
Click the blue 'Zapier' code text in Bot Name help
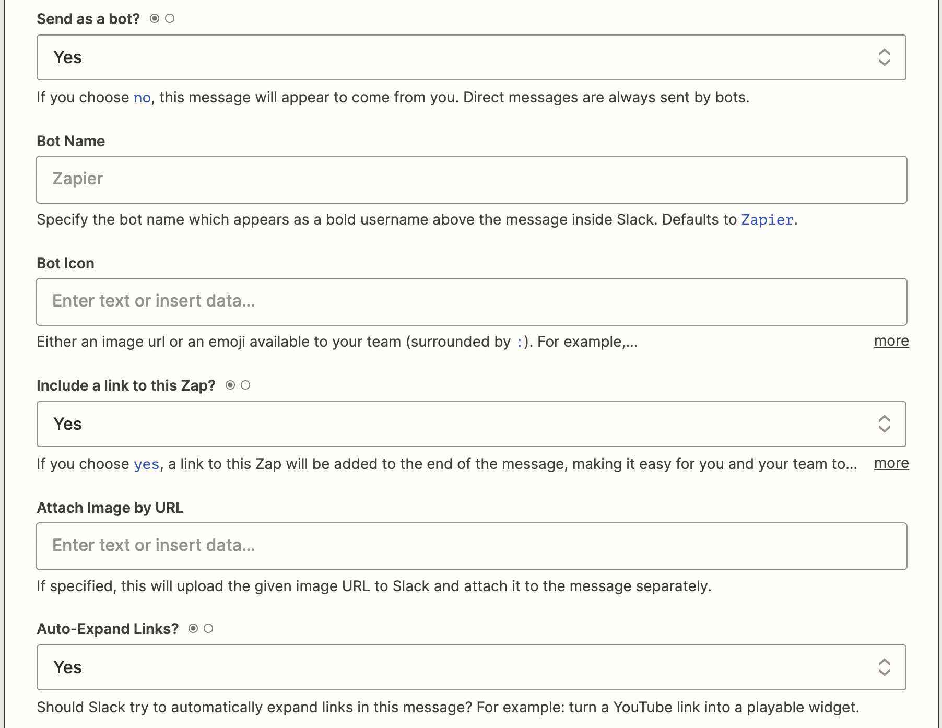768,220
